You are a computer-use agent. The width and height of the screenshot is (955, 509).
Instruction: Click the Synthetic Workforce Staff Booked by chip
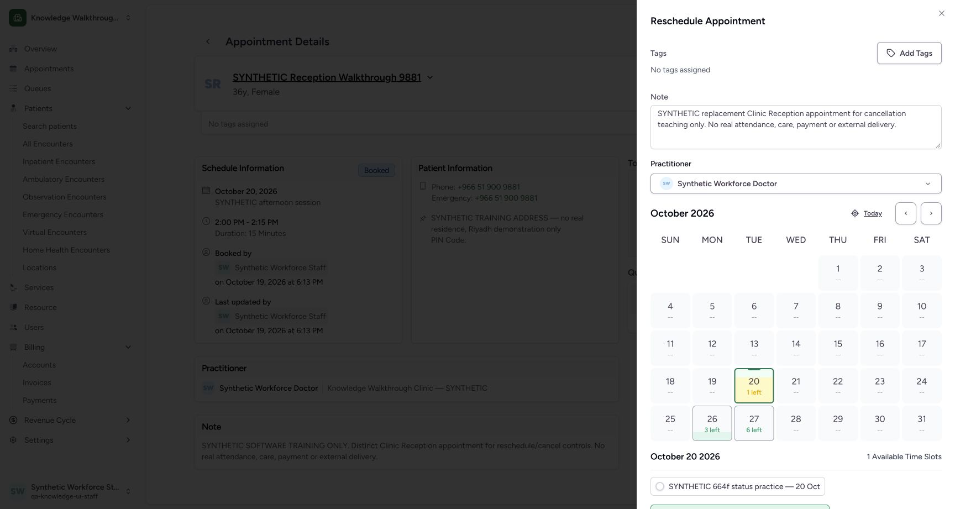[271, 267]
